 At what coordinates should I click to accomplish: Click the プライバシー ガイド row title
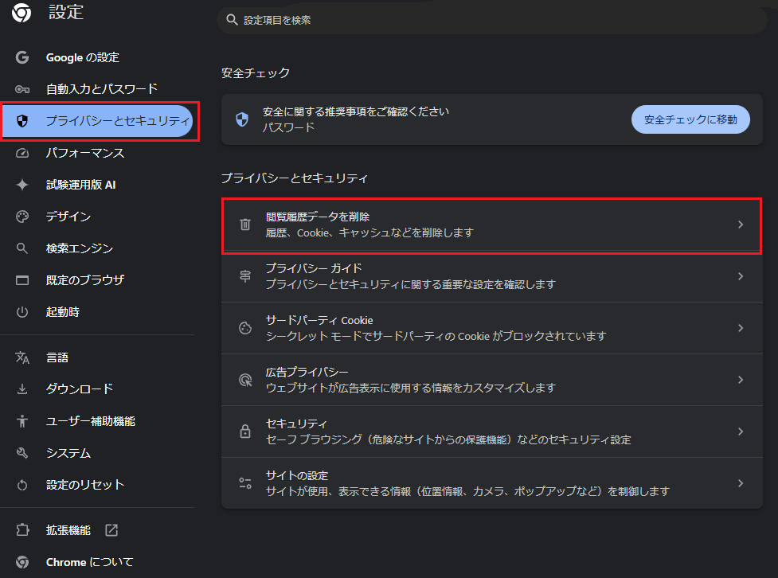(x=314, y=268)
